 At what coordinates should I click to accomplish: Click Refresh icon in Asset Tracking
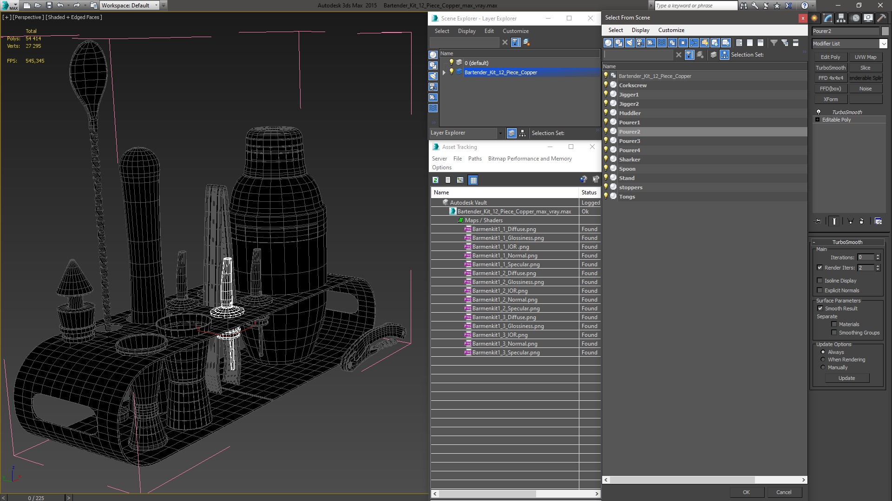tap(435, 180)
